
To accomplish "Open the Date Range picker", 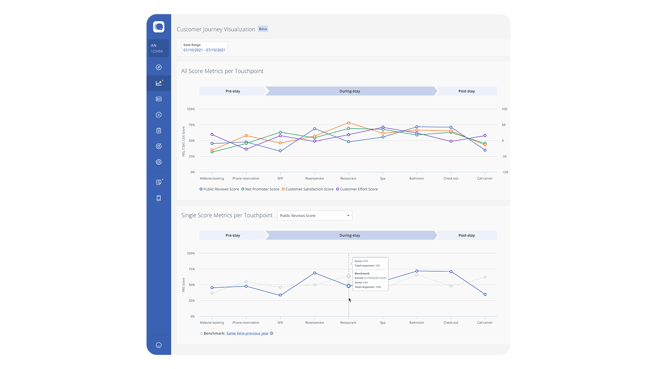I will (x=204, y=47).
